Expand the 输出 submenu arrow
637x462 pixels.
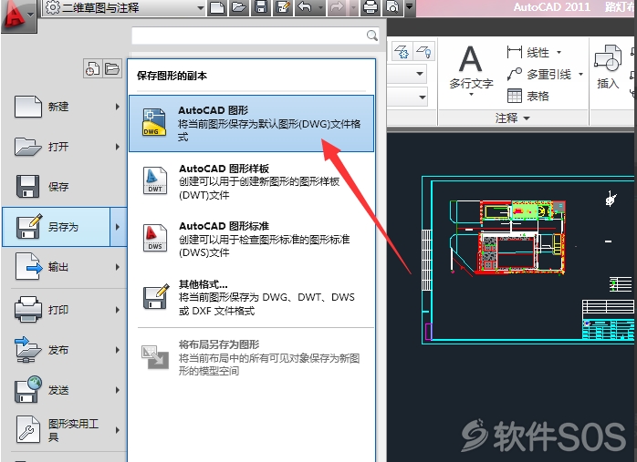pos(118,267)
